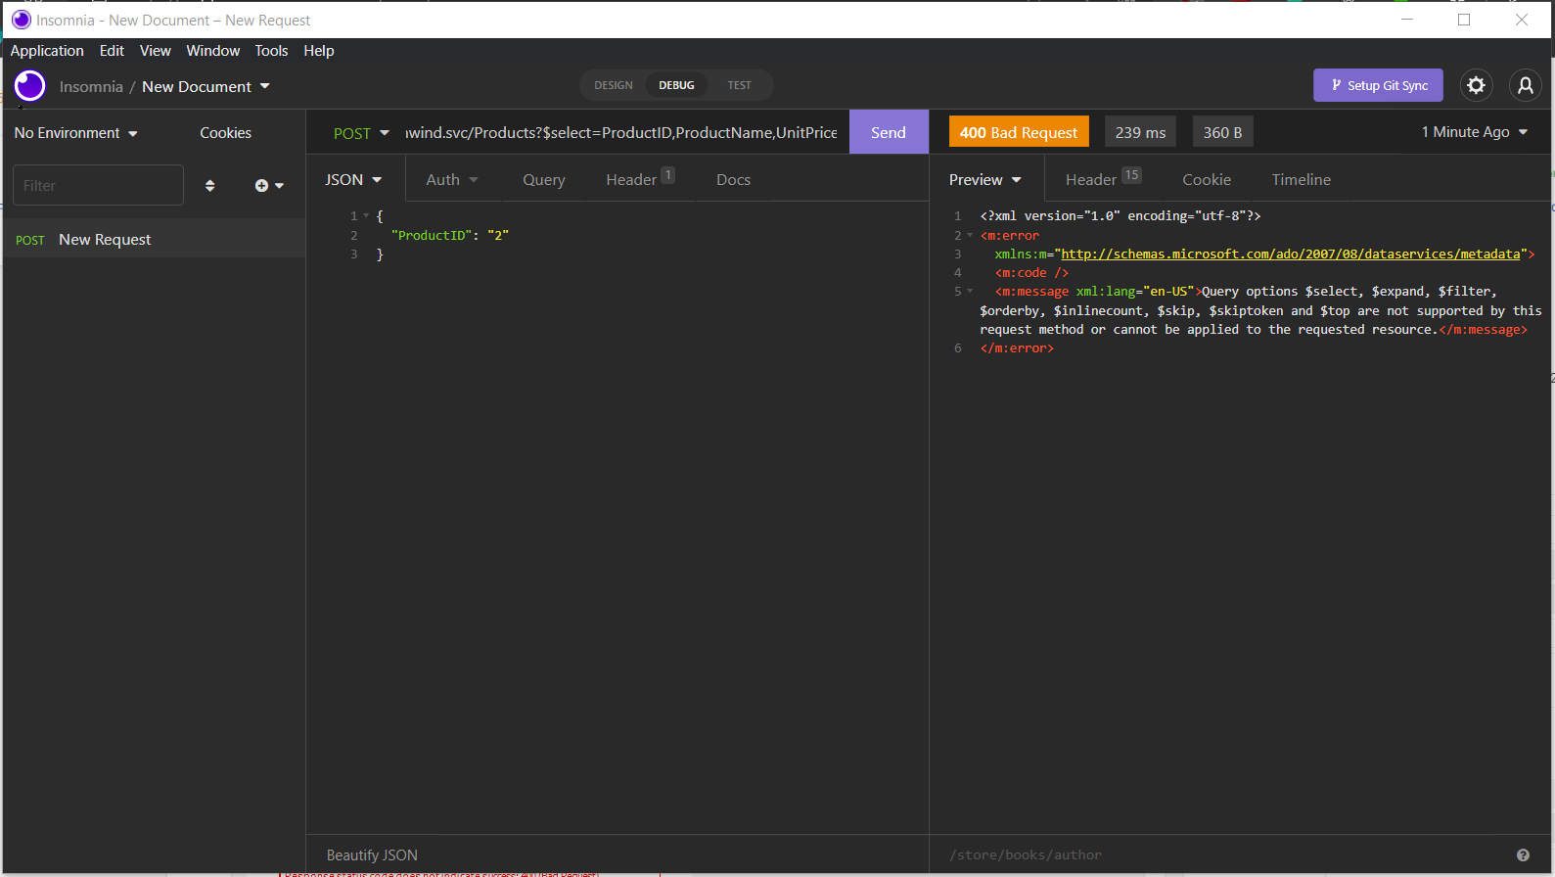Screen dimensions: 1555x877
Task: Click the Insomnia logo in the header
Action: pos(30,86)
